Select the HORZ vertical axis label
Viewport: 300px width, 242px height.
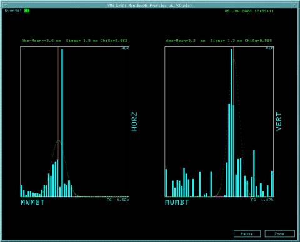[134, 122]
